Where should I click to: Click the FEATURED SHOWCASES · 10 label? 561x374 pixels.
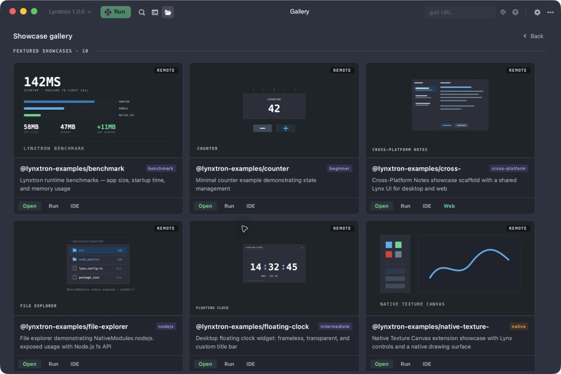click(x=51, y=51)
